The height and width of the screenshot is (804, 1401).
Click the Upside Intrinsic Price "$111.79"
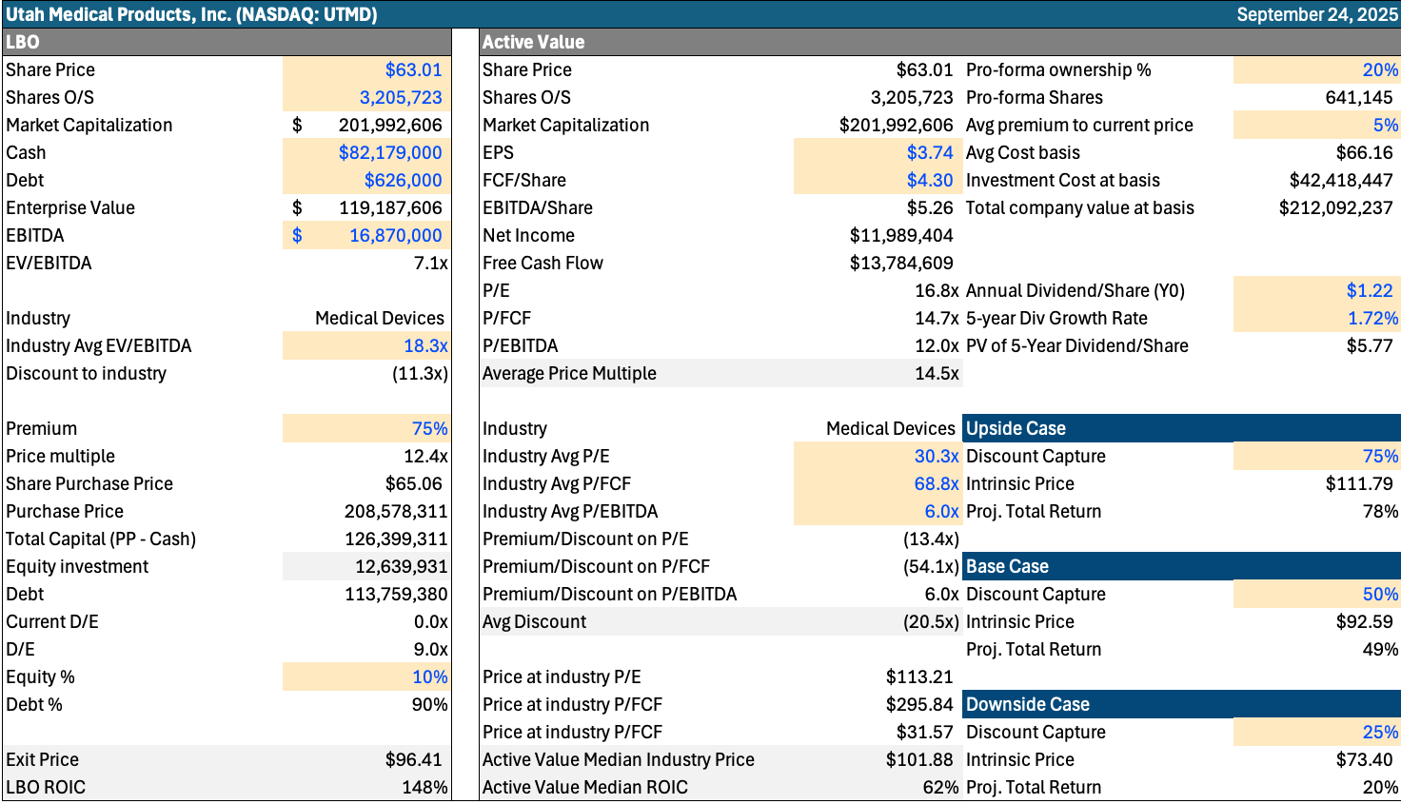point(1359,483)
